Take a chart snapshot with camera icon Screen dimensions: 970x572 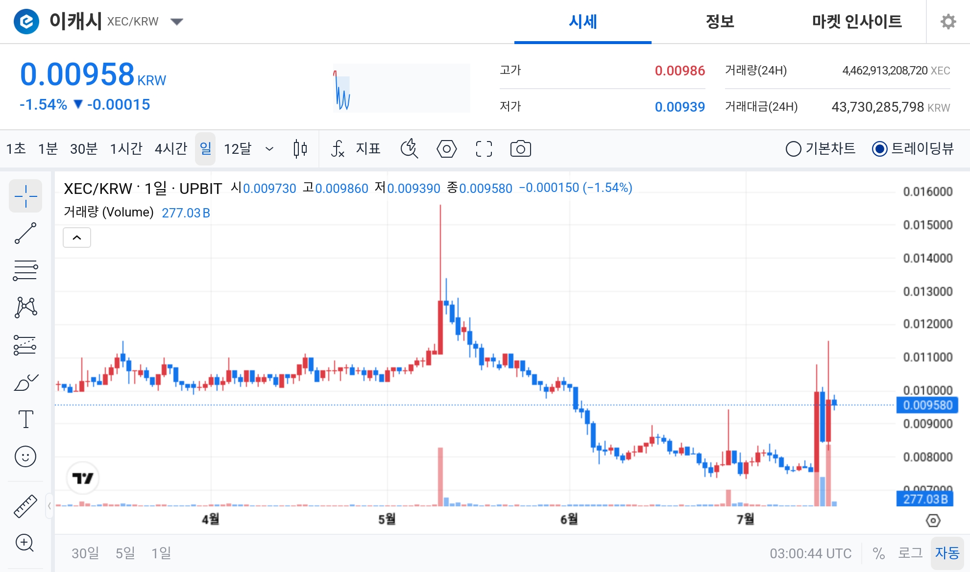tap(520, 149)
